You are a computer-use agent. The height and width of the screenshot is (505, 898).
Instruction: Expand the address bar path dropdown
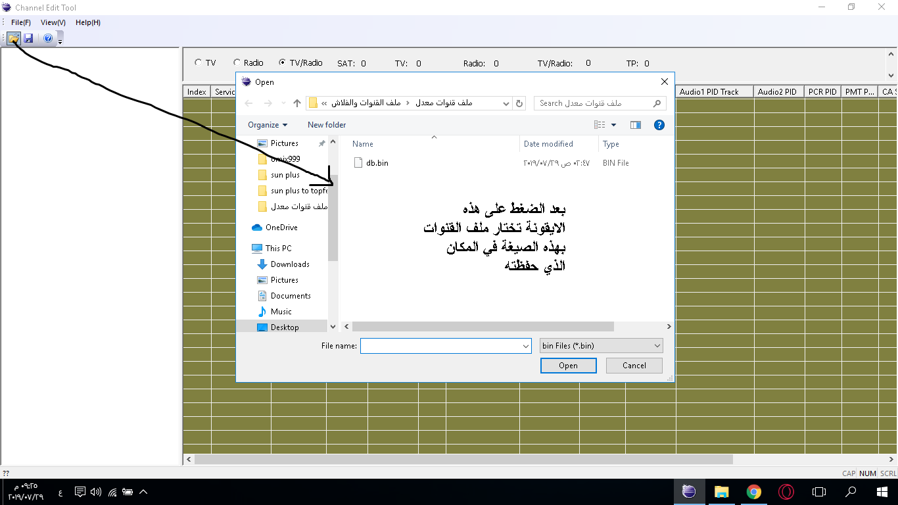coord(506,103)
